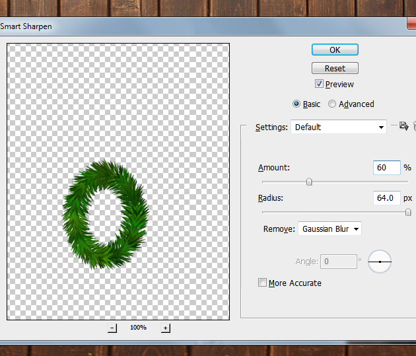Click the Reset button
The height and width of the screenshot is (356, 416).
[x=335, y=68]
